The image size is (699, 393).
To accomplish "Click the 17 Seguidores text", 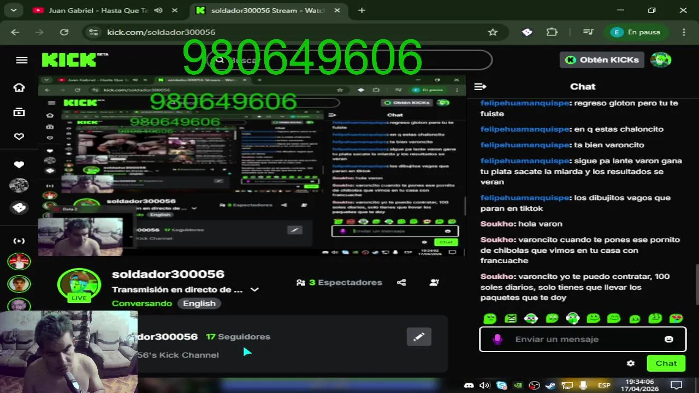I will 238,337.
